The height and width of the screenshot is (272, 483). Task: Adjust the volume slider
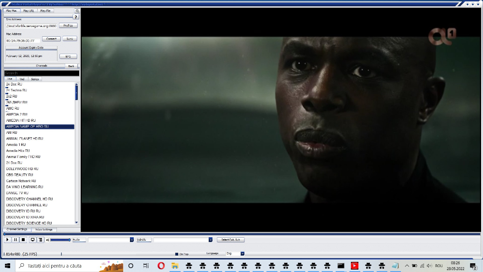point(60,240)
